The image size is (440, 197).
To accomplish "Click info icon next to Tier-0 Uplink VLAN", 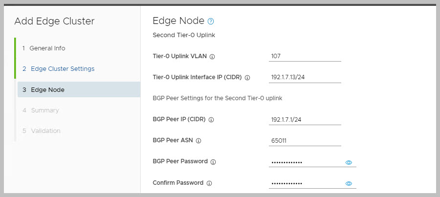I will (x=212, y=57).
